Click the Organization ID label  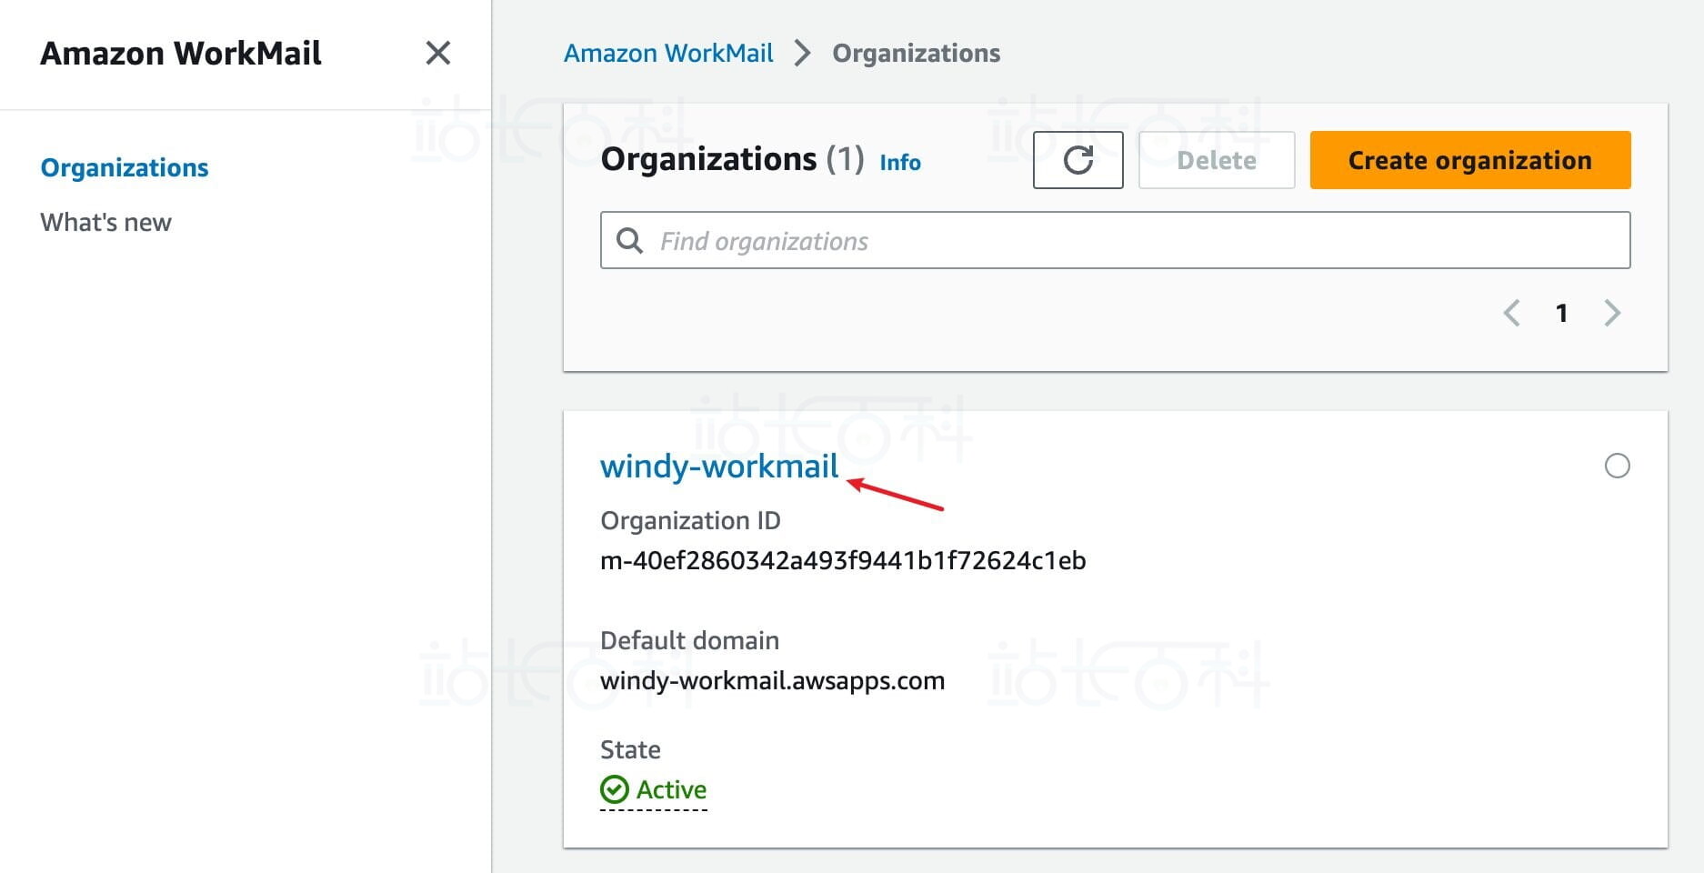tap(690, 520)
